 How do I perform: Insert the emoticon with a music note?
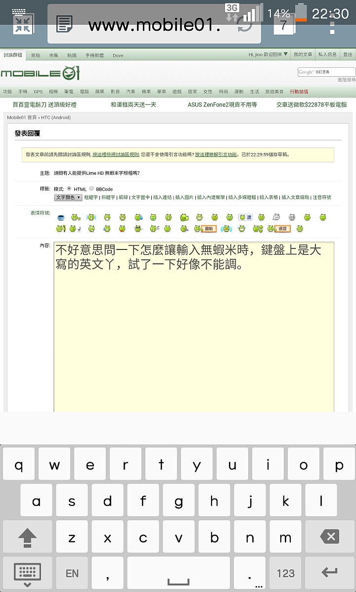point(76,228)
